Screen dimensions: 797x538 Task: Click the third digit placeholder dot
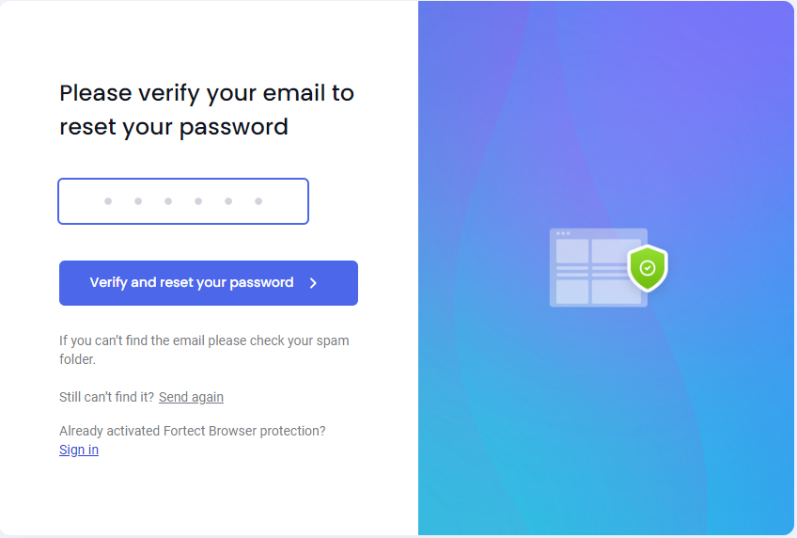168,201
